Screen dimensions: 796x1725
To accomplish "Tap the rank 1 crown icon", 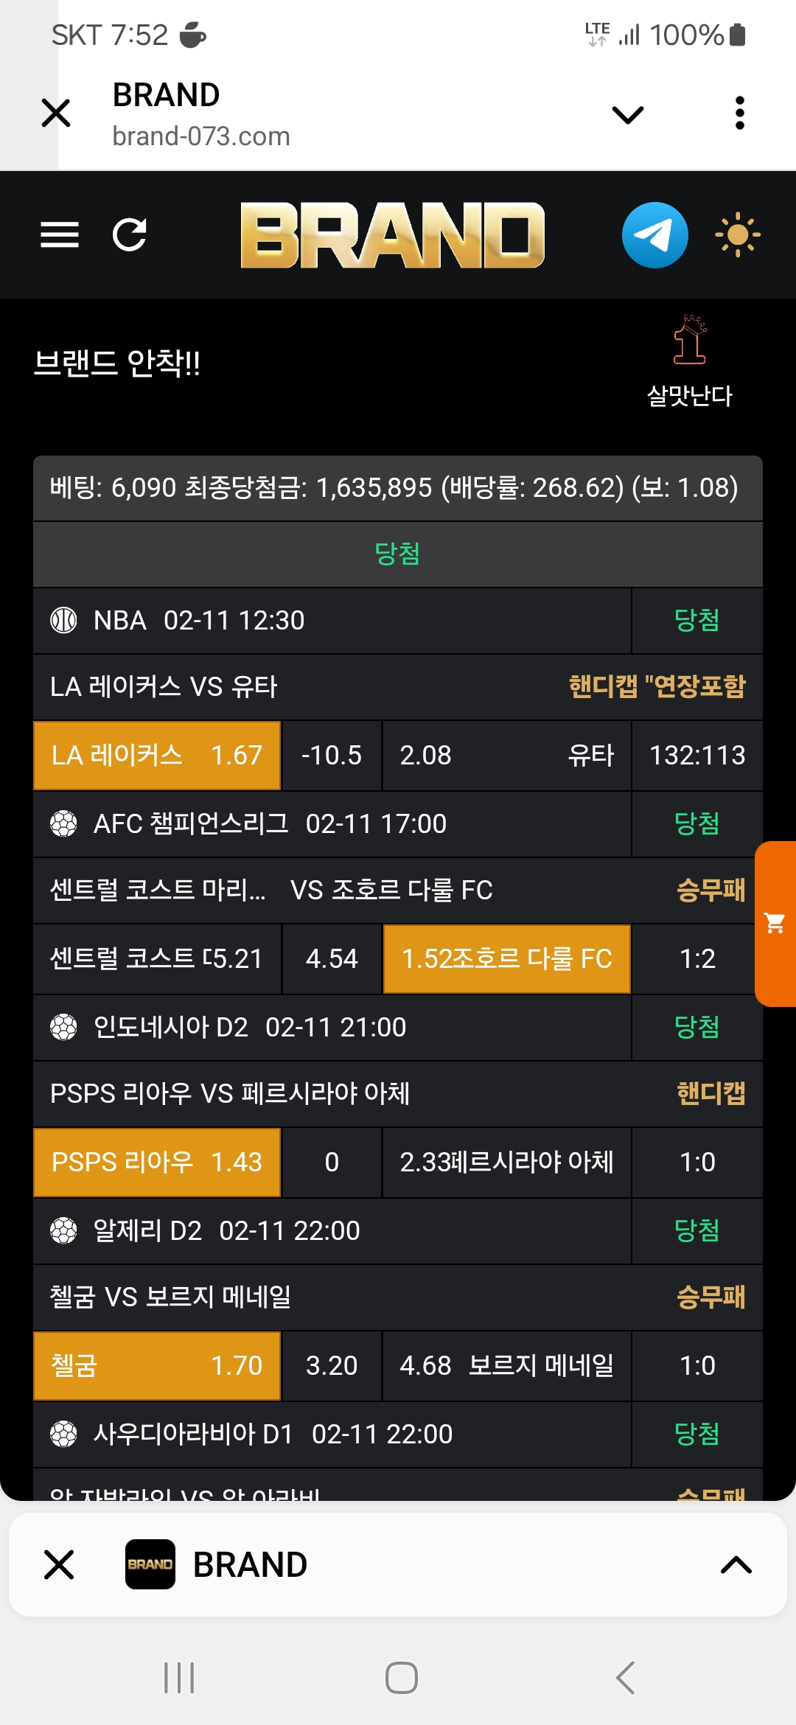I will (x=690, y=341).
